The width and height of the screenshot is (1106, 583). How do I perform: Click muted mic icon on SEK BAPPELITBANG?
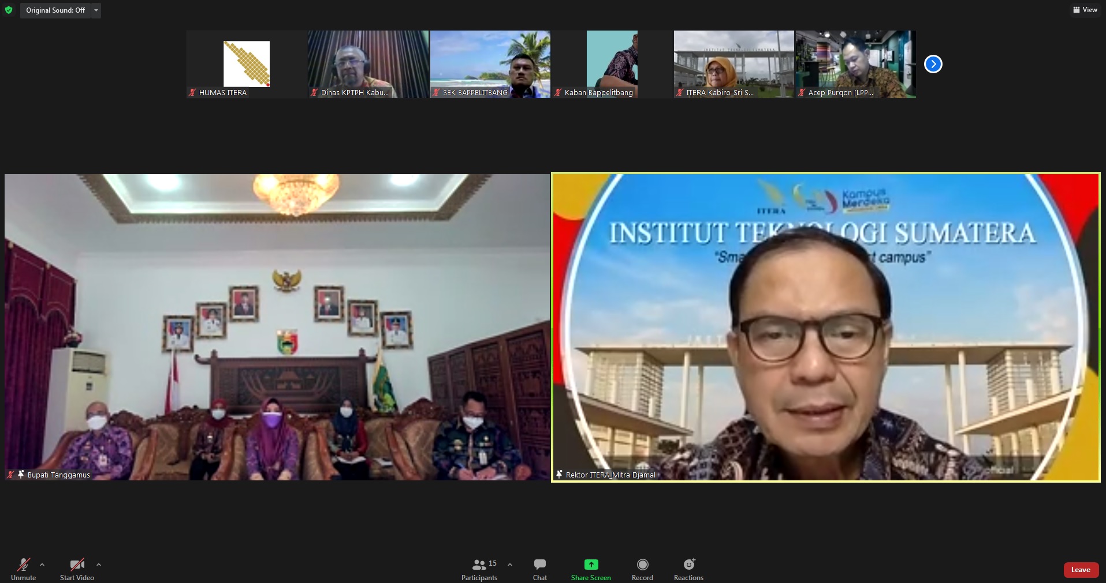point(437,92)
